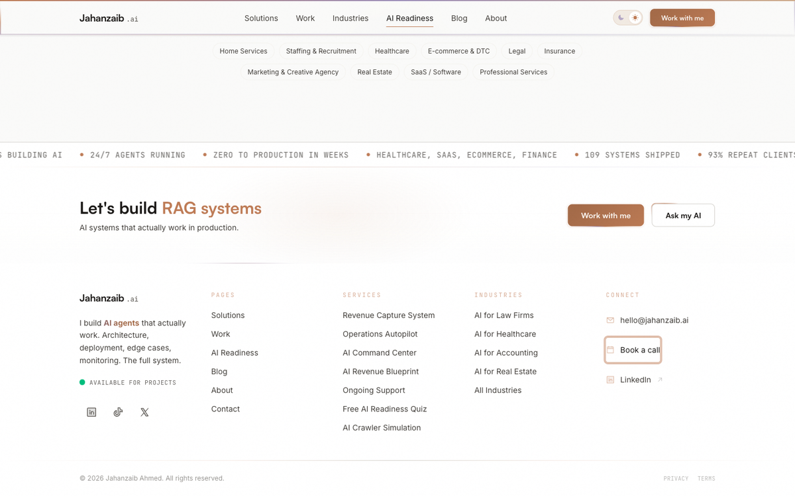The height and width of the screenshot is (496, 795).
Task: Click the highlighted AI agents text
Action: click(121, 323)
